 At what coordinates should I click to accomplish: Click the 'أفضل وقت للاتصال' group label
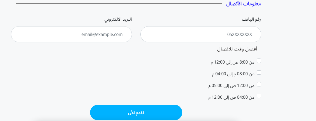point(237,49)
